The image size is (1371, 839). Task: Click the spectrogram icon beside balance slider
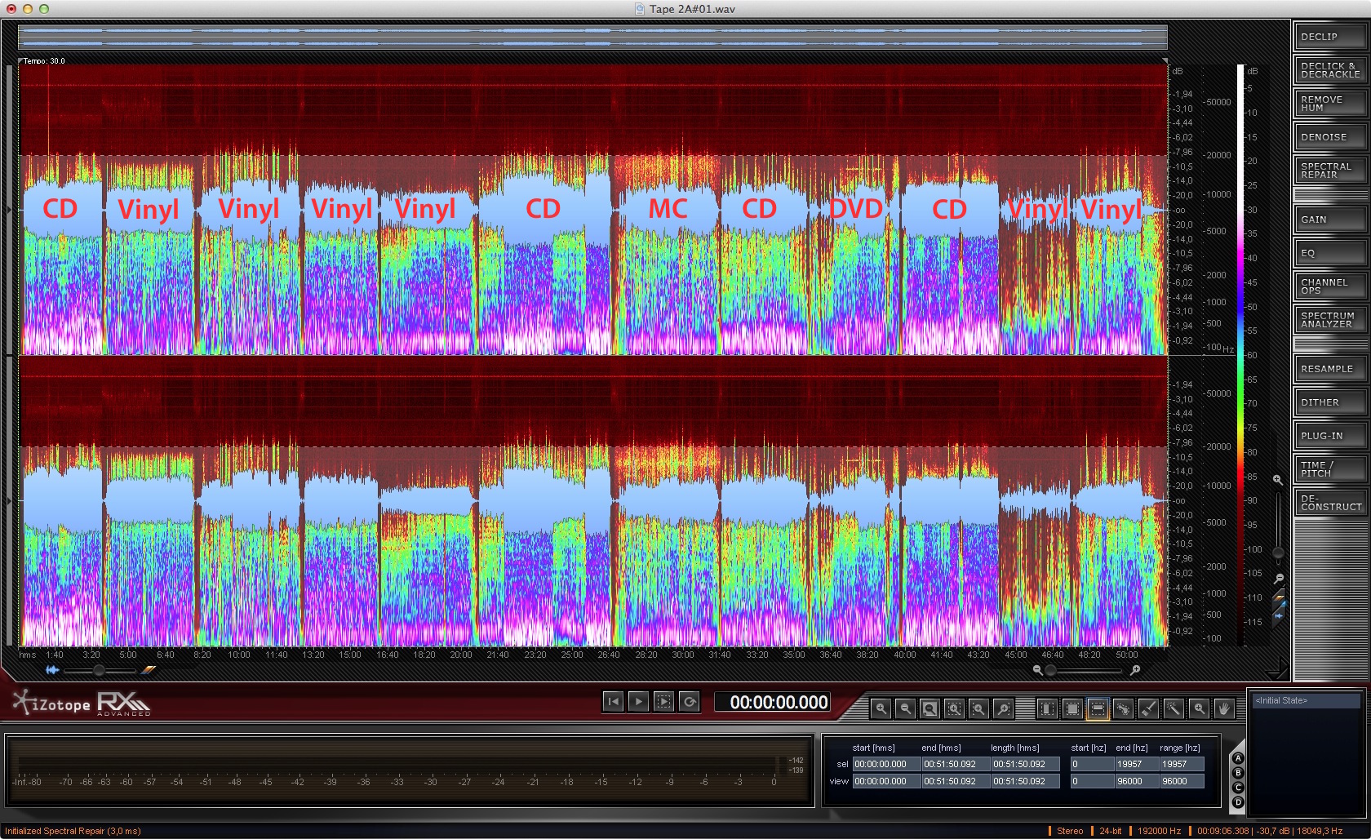point(149,670)
